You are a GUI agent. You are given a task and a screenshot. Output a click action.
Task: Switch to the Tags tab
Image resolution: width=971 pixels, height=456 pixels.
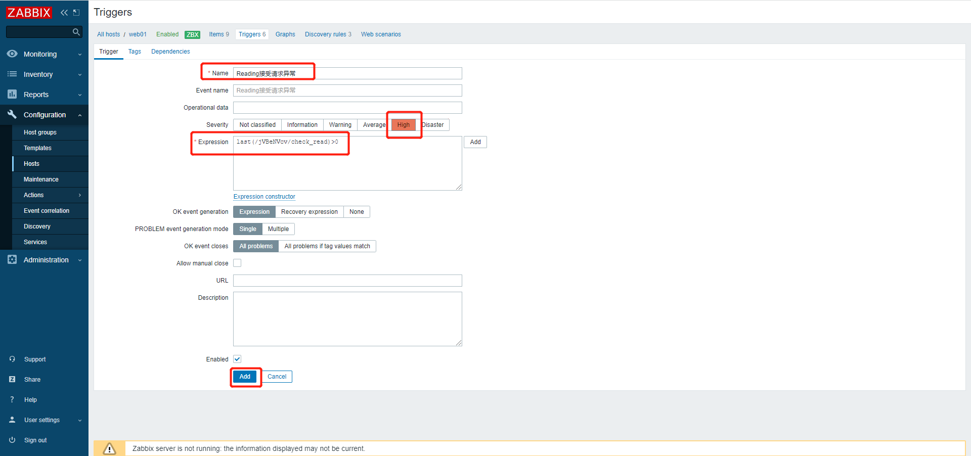pos(135,52)
